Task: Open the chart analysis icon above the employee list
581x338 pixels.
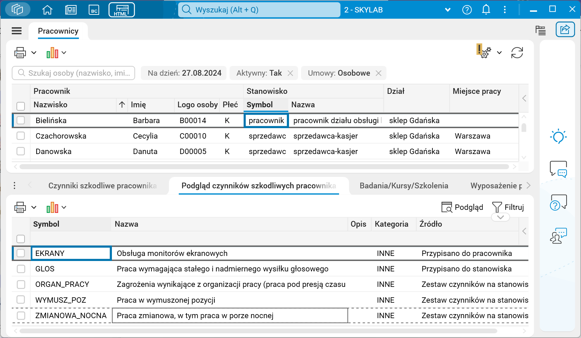Action: click(52, 52)
